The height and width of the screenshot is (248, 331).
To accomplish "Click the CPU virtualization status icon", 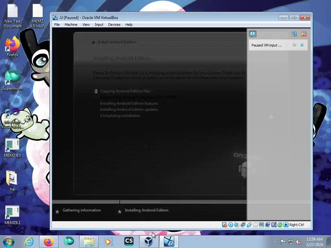I will click(x=273, y=225).
